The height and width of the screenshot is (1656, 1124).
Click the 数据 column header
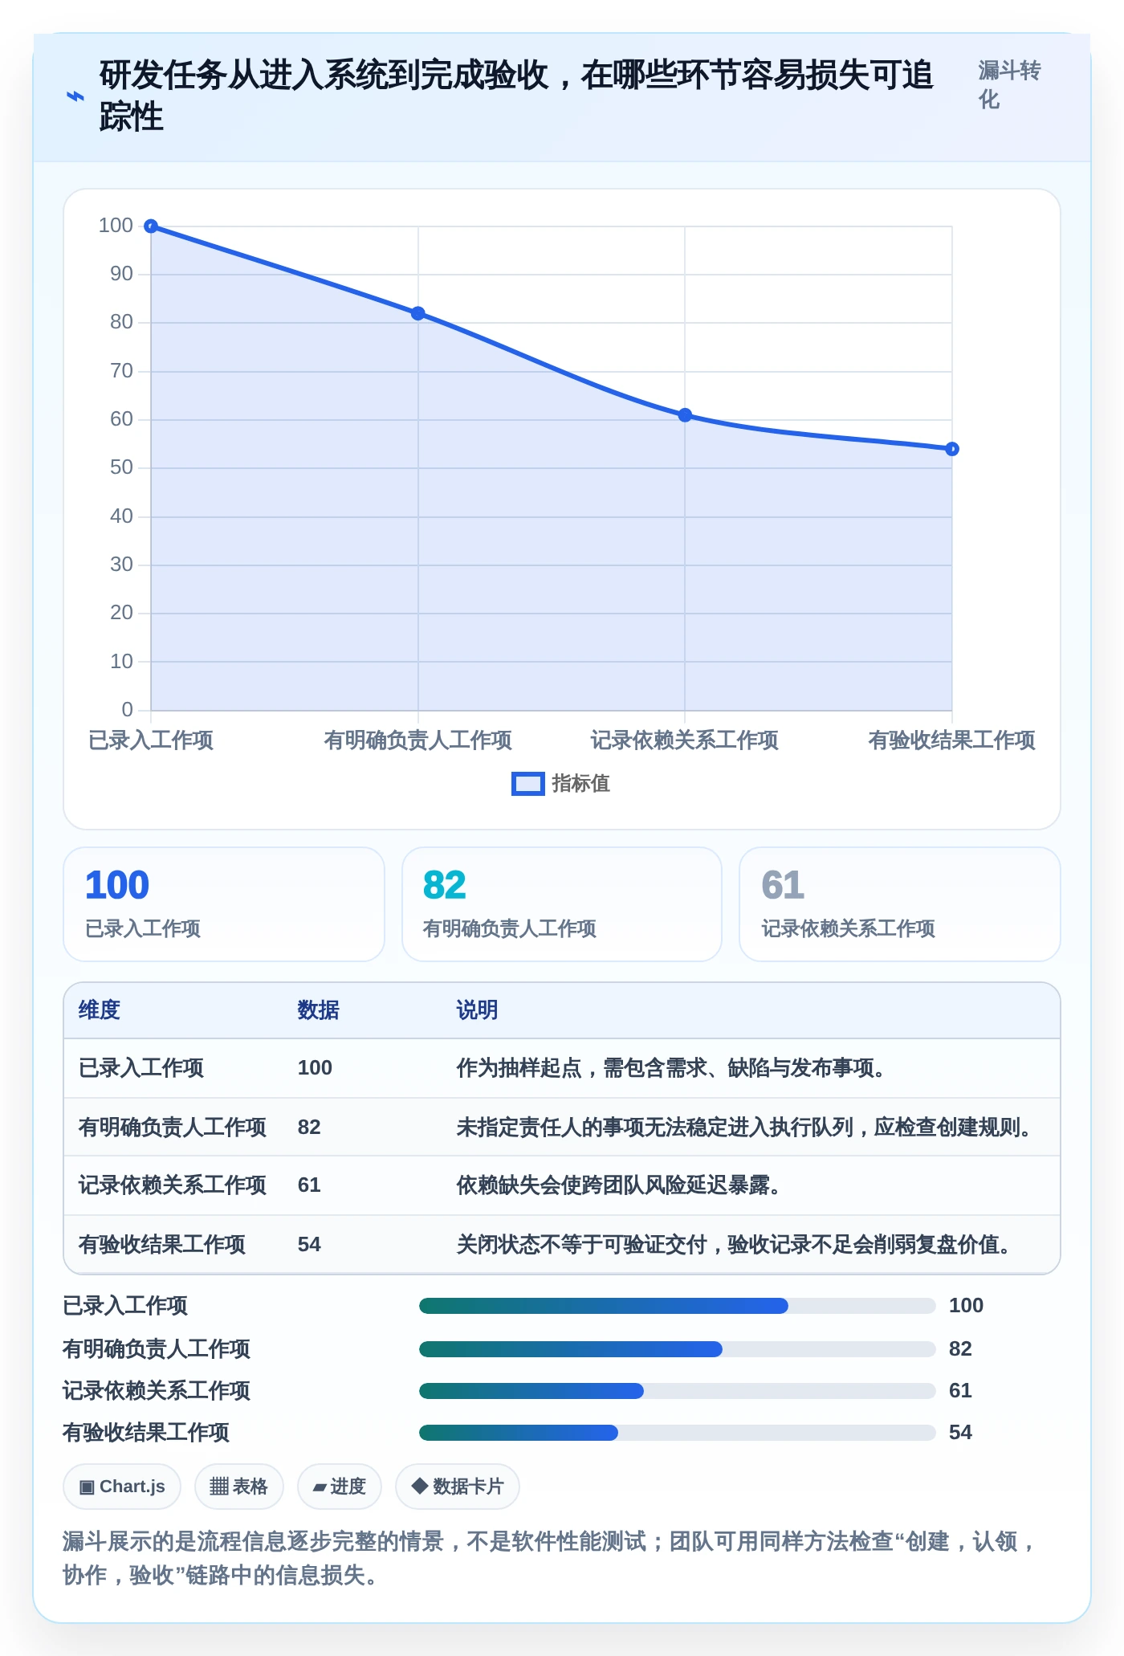319,1010
